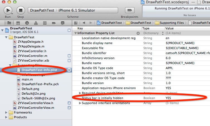Show the Project navigator
This screenshot has height=126, width=210.
coord(9,23)
